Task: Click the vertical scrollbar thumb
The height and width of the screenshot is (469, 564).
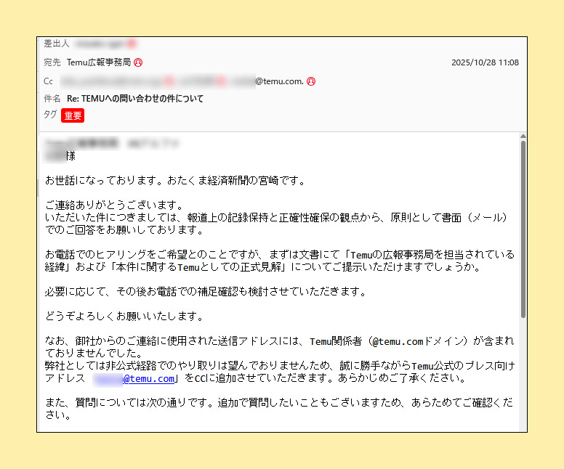Action: (523, 229)
